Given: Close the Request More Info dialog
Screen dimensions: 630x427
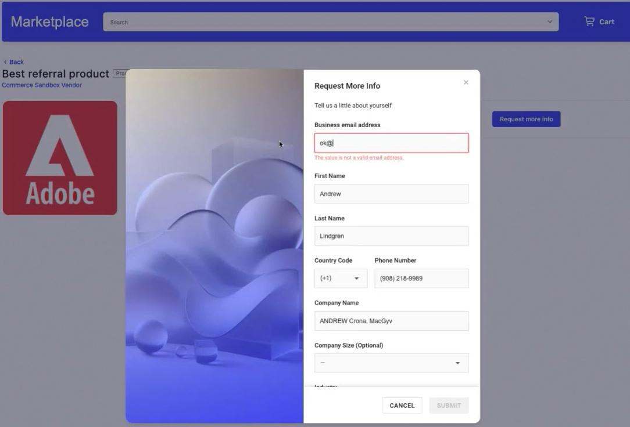Looking at the screenshot, I should (466, 82).
